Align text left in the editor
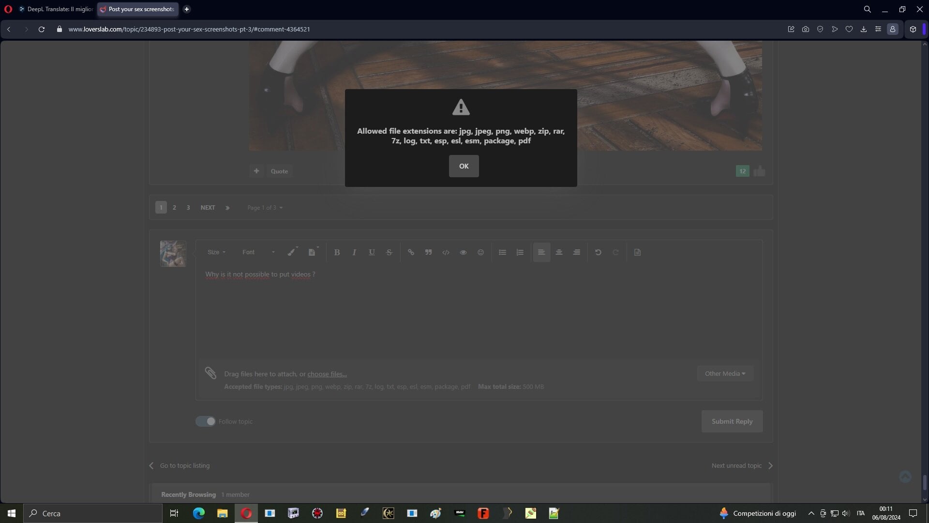The image size is (929, 523). [x=541, y=252]
